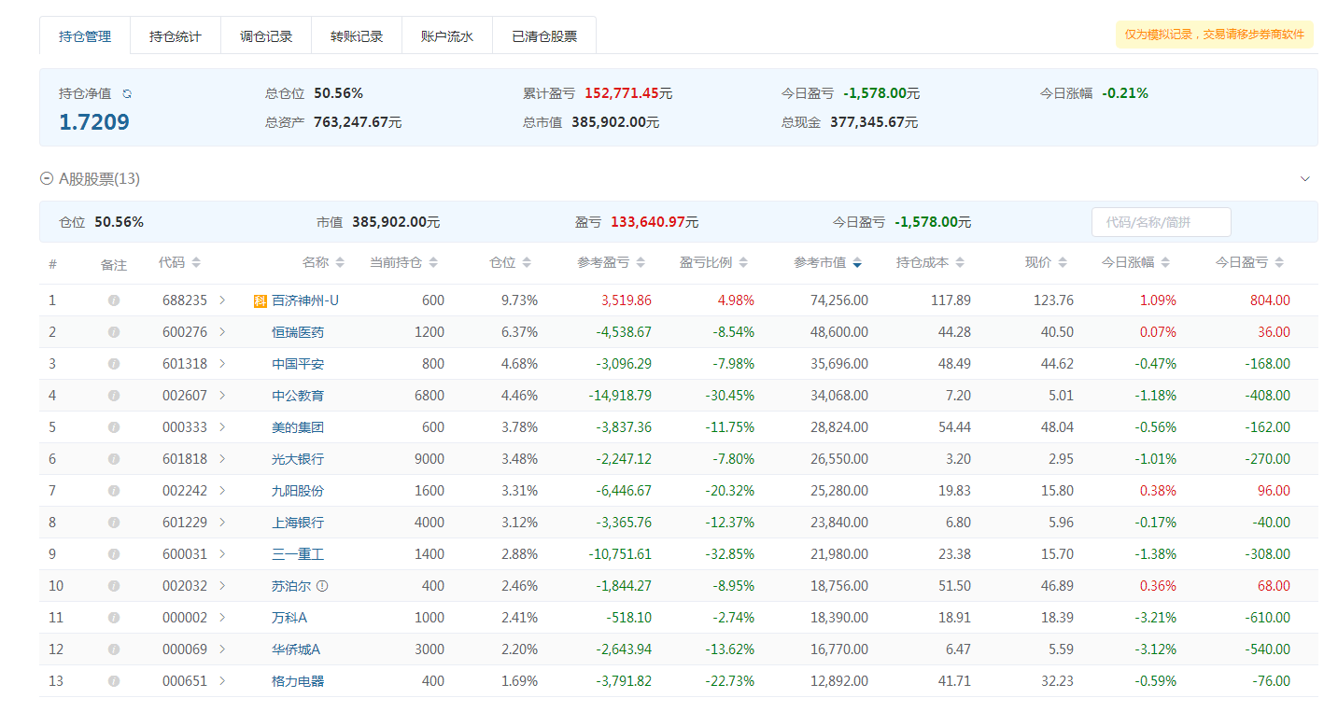Viewport: 1338px width, 712px height.
Task: Open the 已清仓股票 tab
Action: (544, 36)
